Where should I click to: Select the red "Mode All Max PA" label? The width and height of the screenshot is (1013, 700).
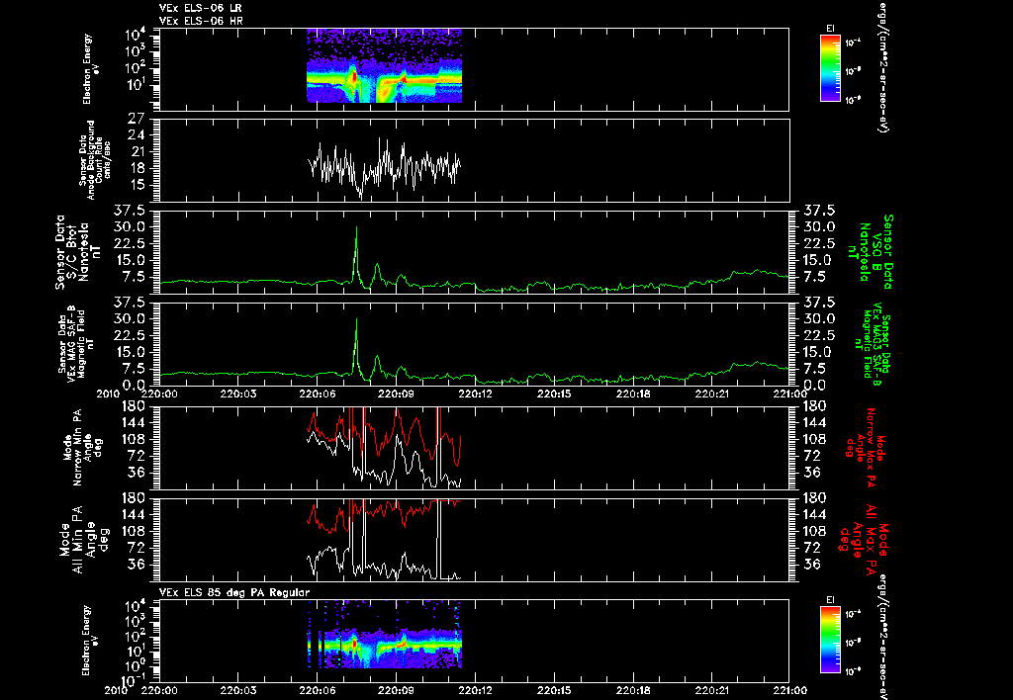[864, 539]
